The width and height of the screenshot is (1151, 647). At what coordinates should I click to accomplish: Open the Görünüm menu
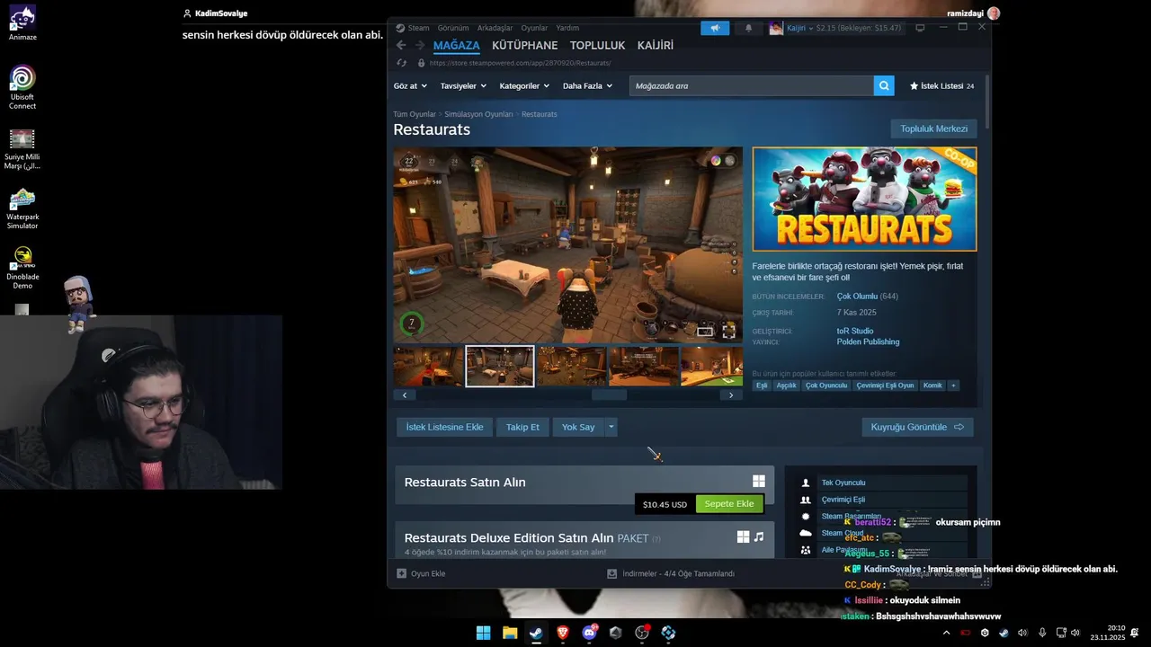453,28
